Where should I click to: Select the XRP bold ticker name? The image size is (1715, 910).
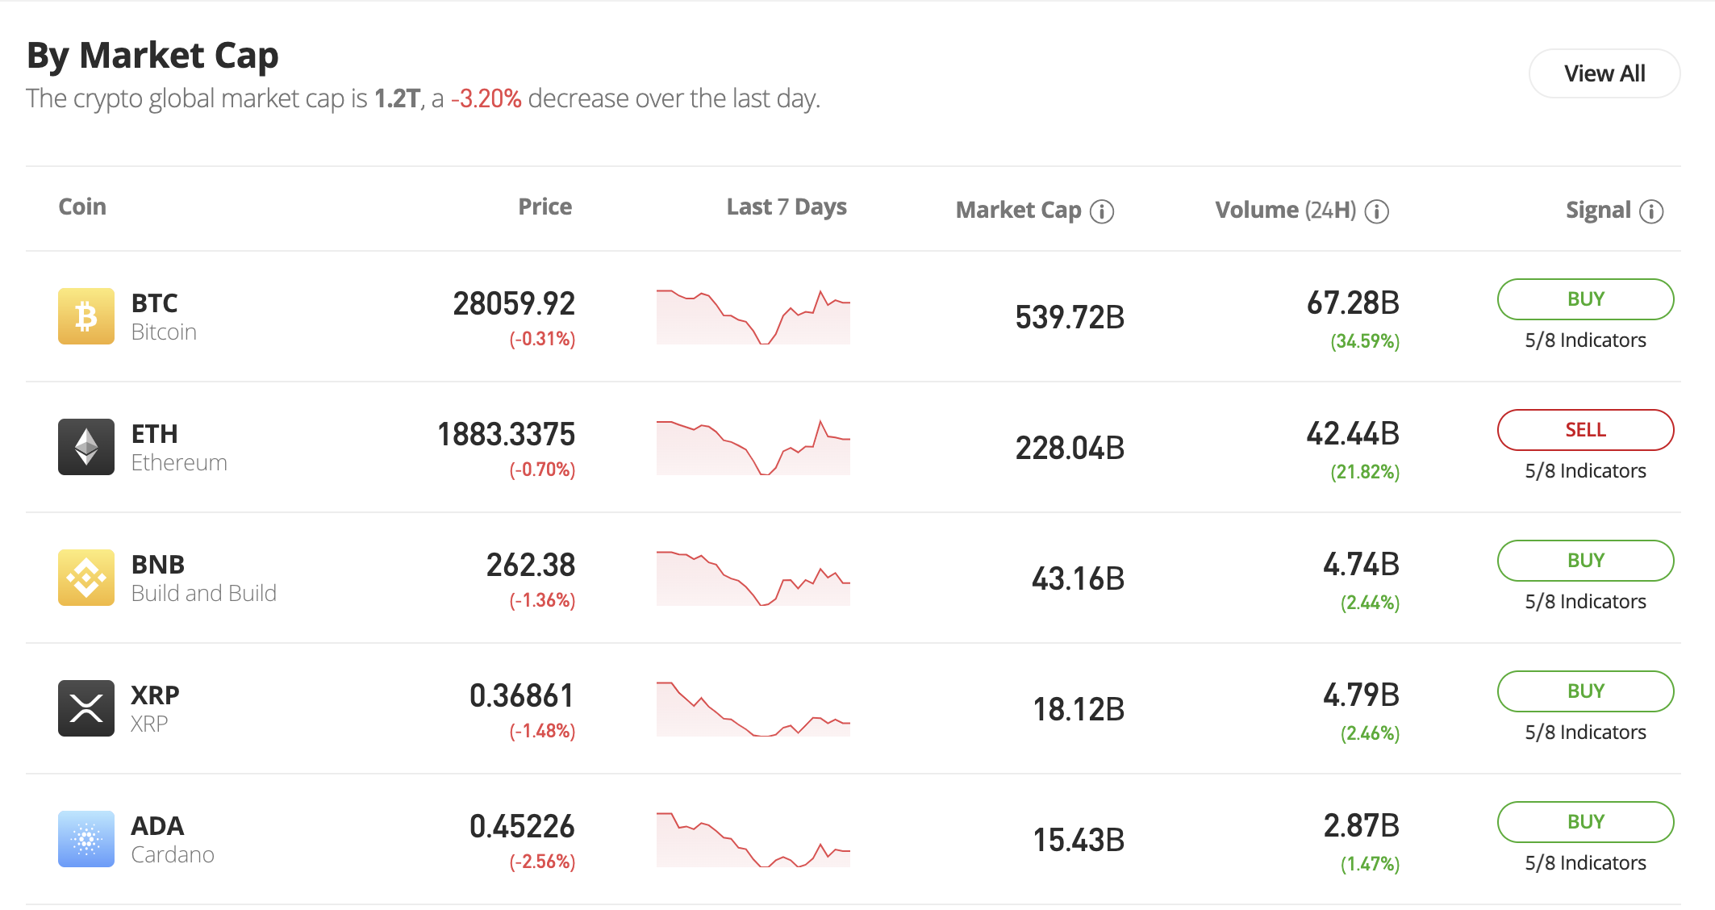click(x=155, y=695)
